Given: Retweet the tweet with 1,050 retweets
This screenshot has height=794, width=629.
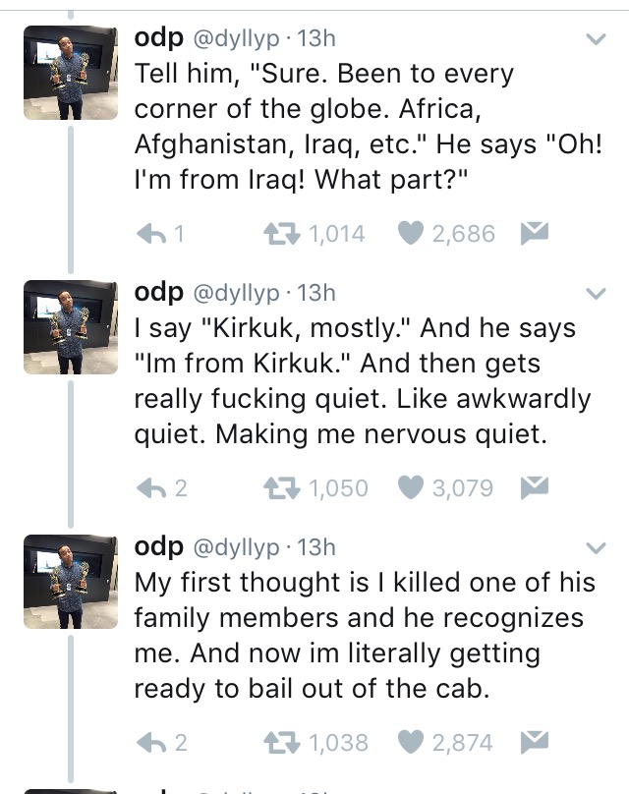Looking at the screenshot, I should (282, 488).
